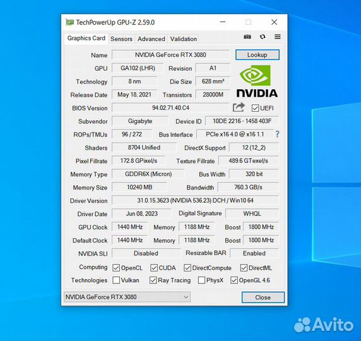The image size is (361, 341).
Task: Click the Pixel Fillrate 172.8 GPixel/s
Action: [x=139, y=161]
